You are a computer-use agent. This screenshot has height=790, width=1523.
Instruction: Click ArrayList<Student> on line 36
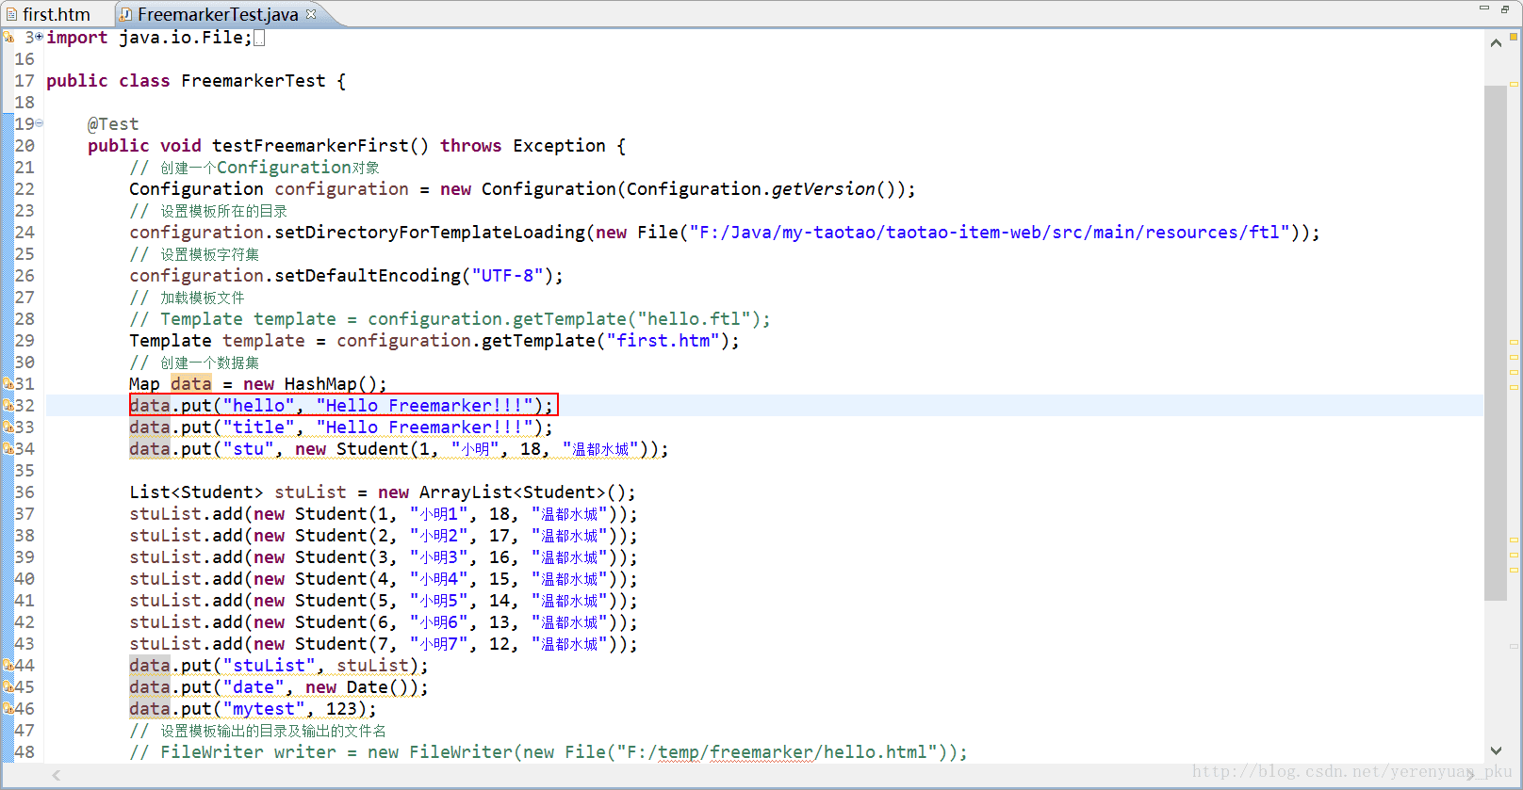tap(513, 492)
